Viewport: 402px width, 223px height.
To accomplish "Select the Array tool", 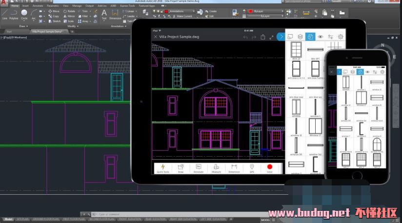I will (83, 21).
